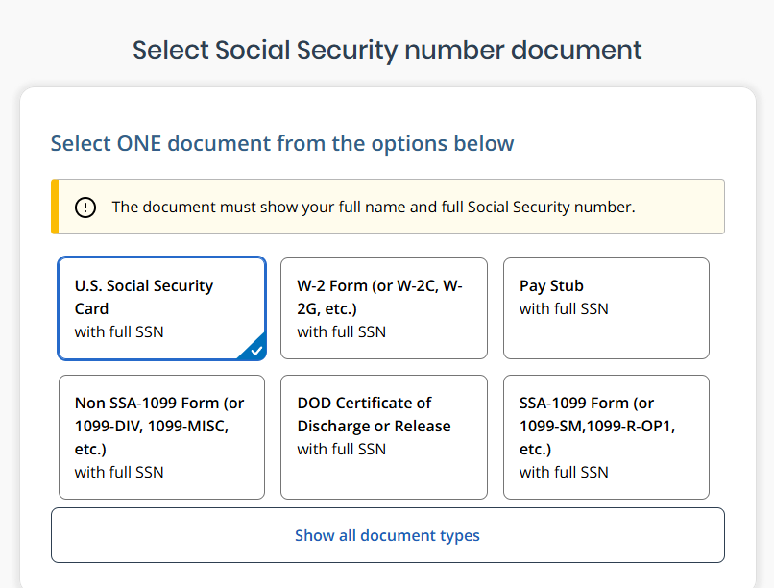Click the 'U.S. Social Security Card' title text

click(x=144, y=297)
